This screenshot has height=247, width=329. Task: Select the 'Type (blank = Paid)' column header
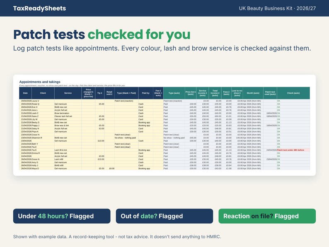click(126, 93)
